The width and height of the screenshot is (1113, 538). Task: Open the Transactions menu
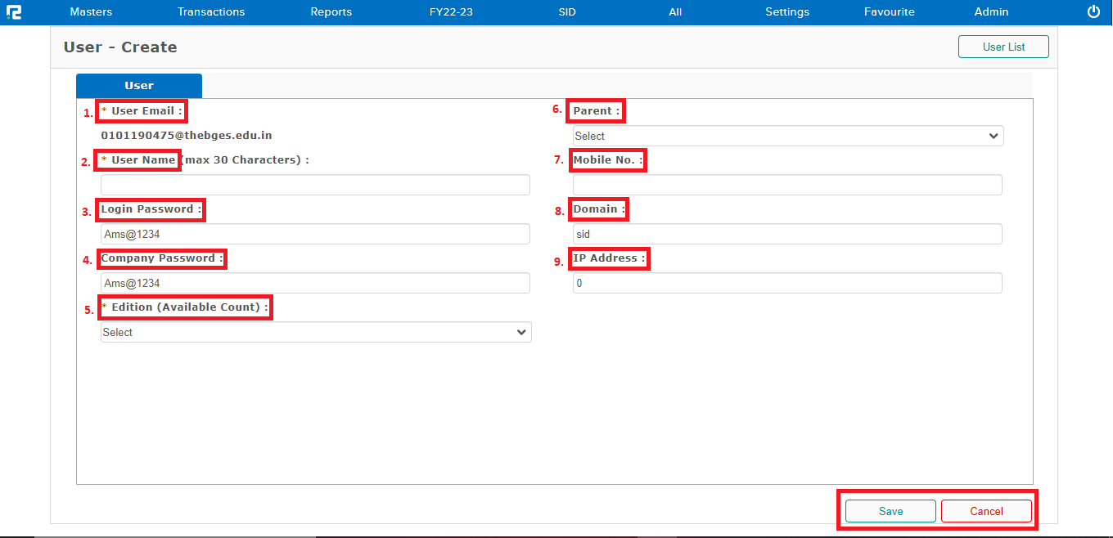tap(210, 11)
